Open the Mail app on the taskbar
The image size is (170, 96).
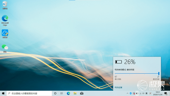(82, 93)
